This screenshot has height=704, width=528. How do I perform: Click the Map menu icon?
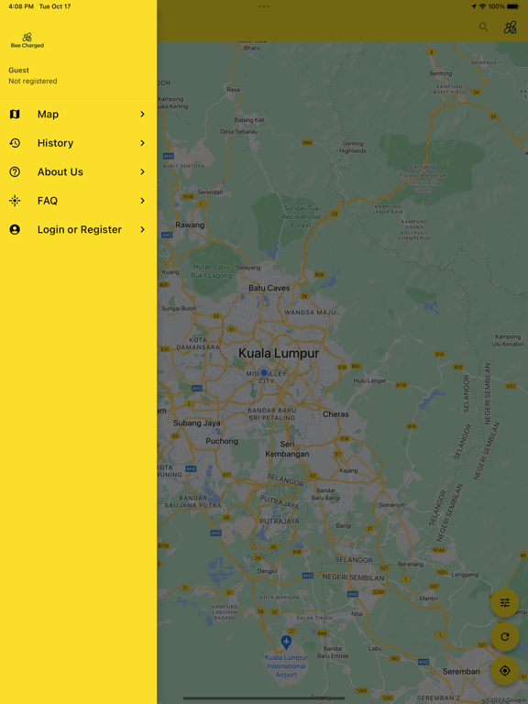pos(15,114)
